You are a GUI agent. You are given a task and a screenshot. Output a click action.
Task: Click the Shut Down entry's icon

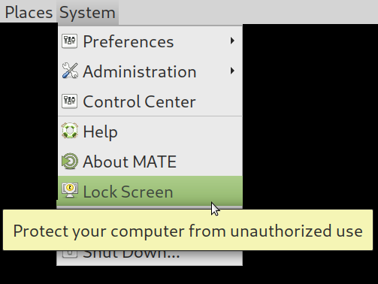70,254
